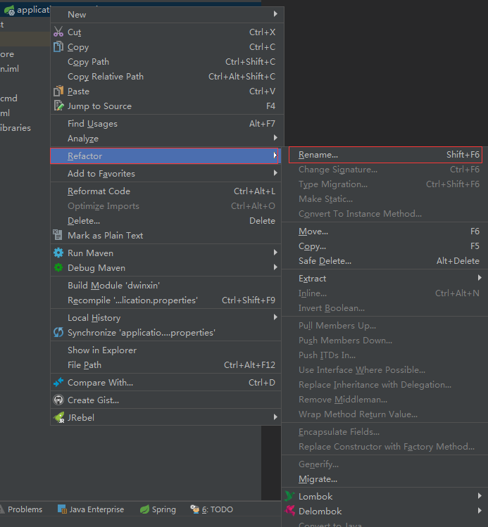The height and width of the screenshot is (527, 488).
Task: Click the Copy icon in context menu
Action: point(58,47)
